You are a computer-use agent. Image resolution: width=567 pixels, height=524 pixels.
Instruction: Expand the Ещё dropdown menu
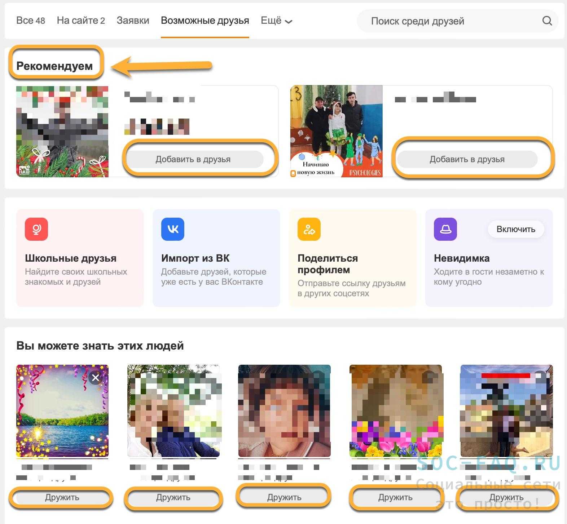276,21
